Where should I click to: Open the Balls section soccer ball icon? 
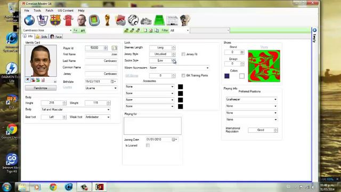(x=133, y=20)
